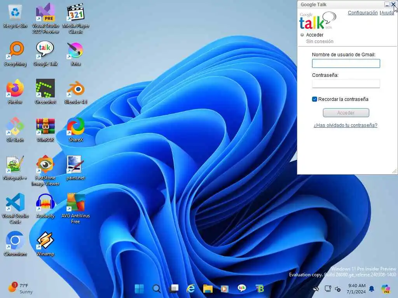Open taskbar Search magnifier
The height and width of the screenshot is (298, 398).
click(x=156, y=289)
